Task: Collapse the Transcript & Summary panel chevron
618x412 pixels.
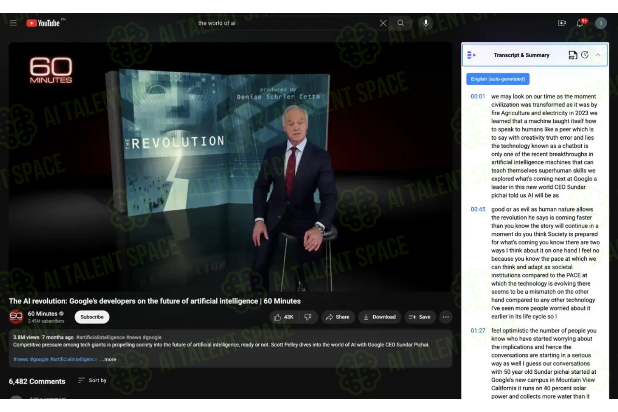Action: [598, 55]
